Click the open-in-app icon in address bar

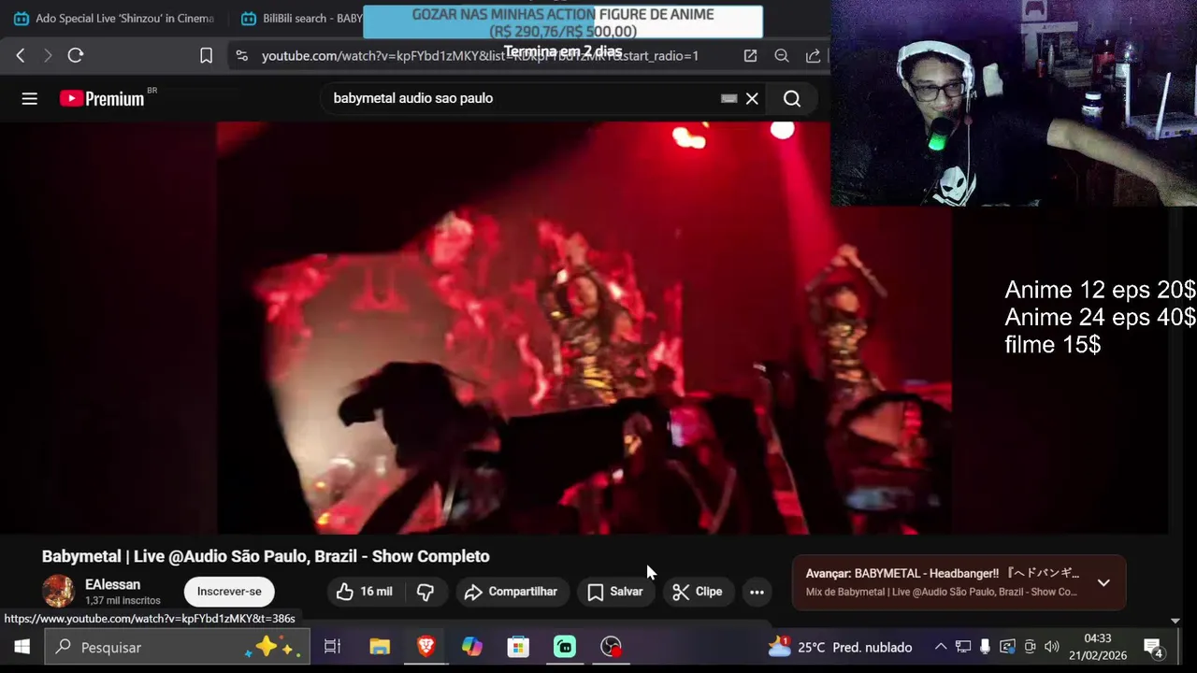pyautogui.click(x=750, y=56)
